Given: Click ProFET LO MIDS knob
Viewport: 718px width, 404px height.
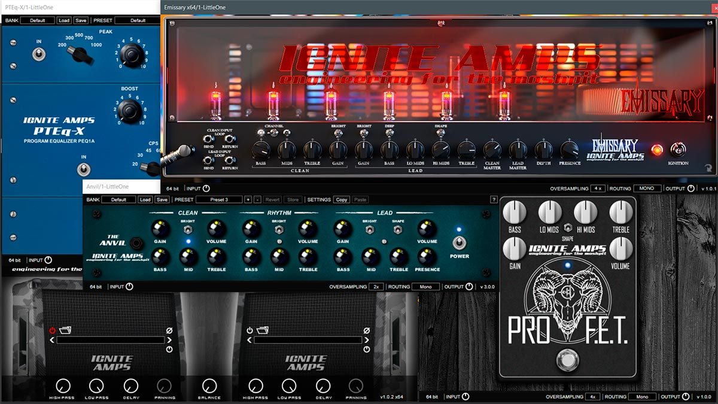Looking at the screenshot, I should click(550, 212).
